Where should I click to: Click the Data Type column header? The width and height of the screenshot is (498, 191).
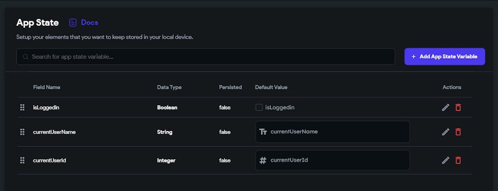coord(169,87)
